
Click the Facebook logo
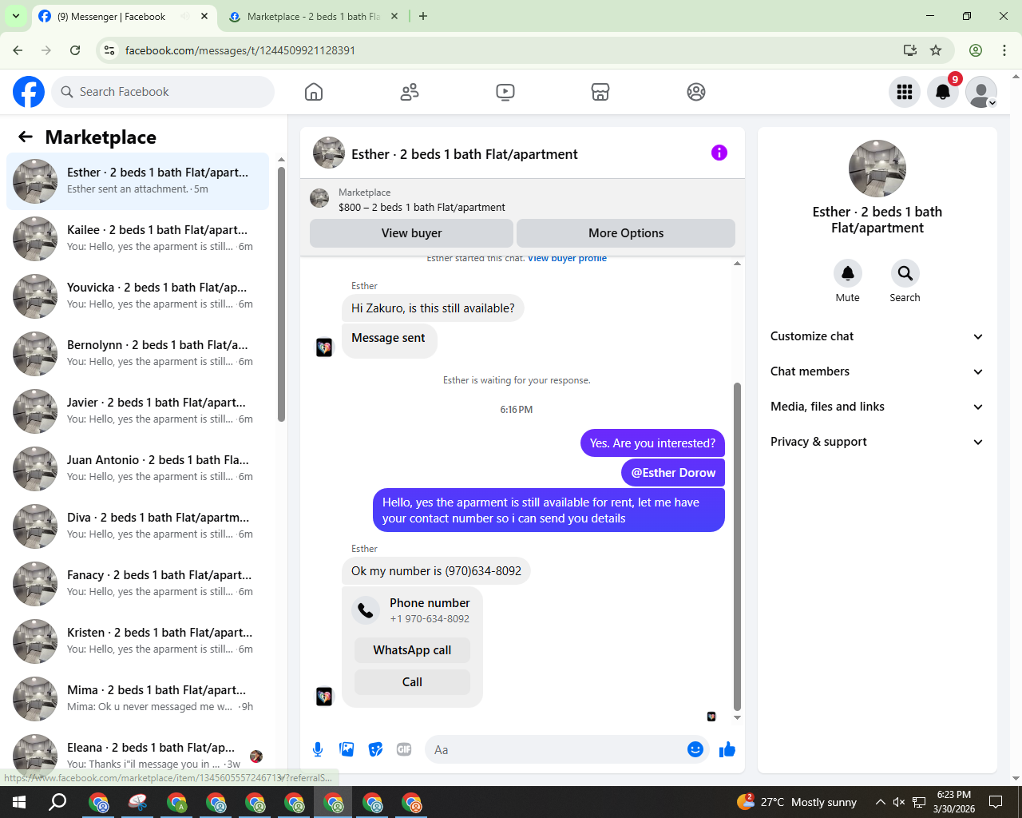29,92
